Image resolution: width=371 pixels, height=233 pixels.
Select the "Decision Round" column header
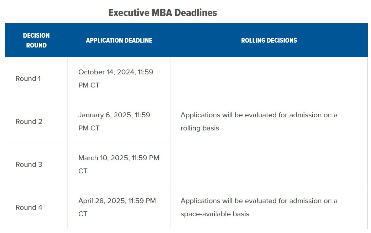(x=36, y=40)
